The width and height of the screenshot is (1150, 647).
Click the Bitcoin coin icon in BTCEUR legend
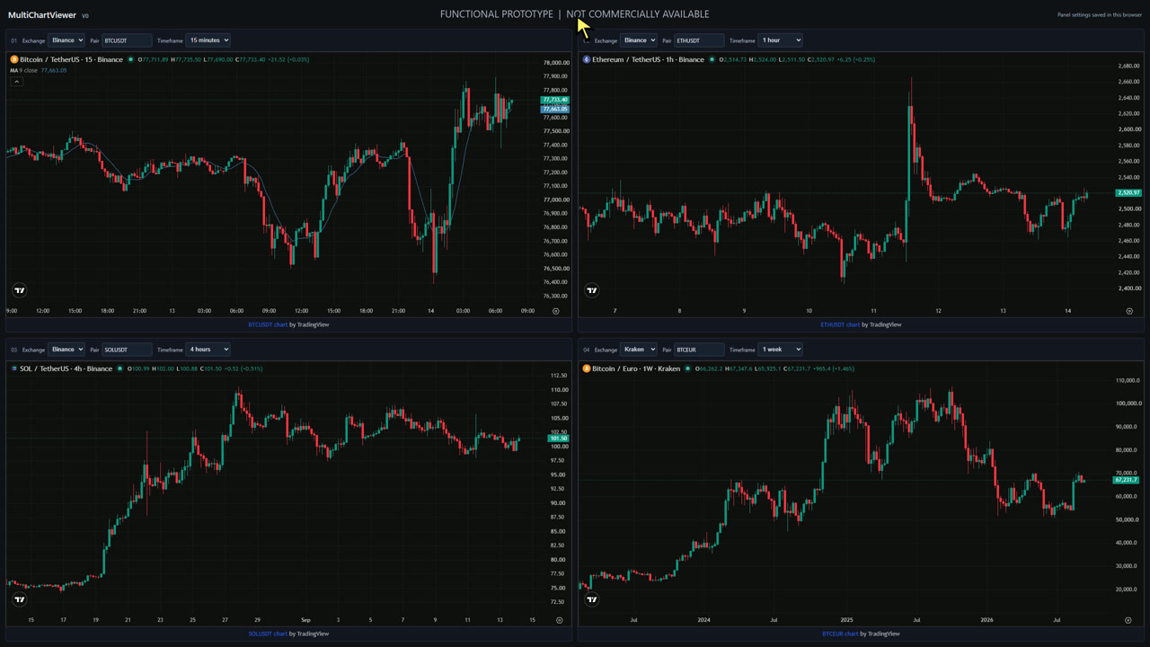click(587, 368)
